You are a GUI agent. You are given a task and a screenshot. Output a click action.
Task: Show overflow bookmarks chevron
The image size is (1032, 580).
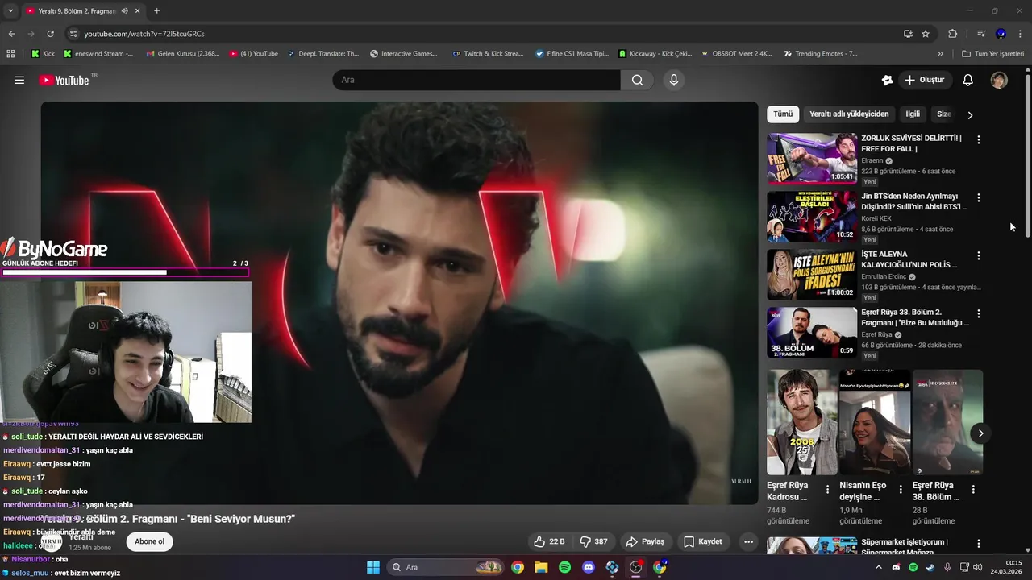coord(940,54)
